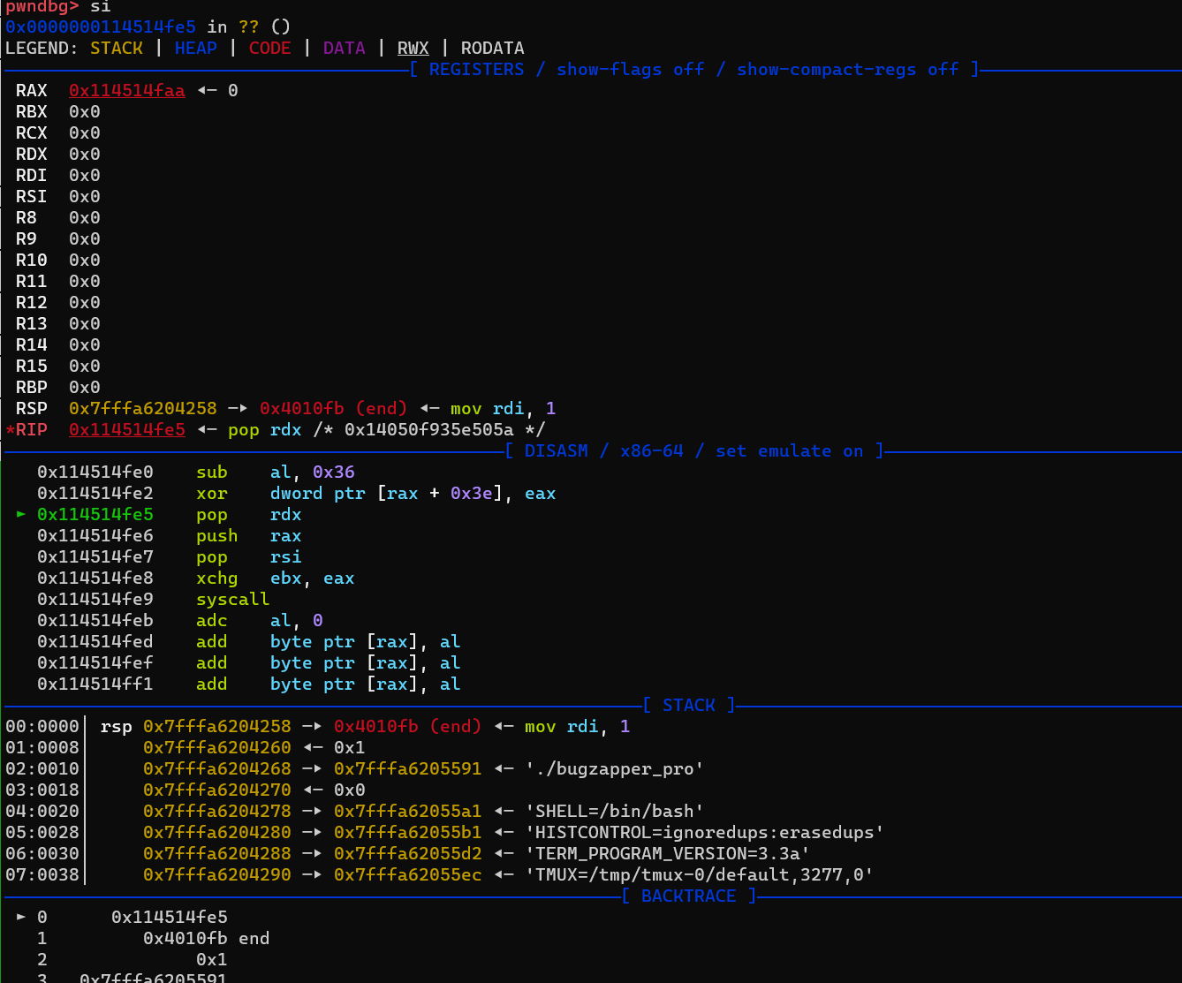
Task: Select address 0x0000000114514fe5 in top line
Action: pos(101,27)
